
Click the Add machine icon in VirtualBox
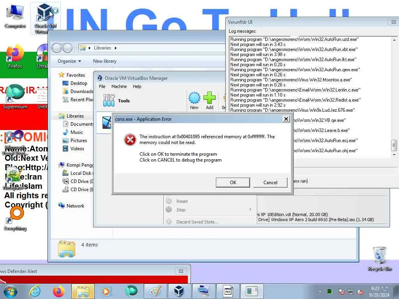[x=209, y=100]
